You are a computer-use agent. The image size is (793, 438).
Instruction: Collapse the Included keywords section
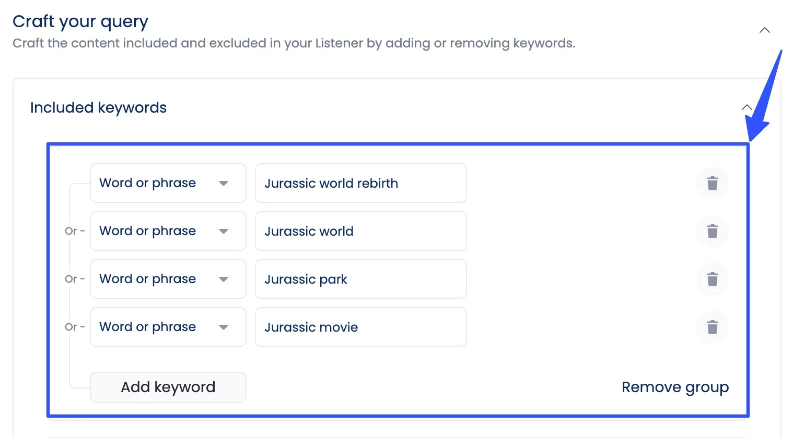click(746, 107)
